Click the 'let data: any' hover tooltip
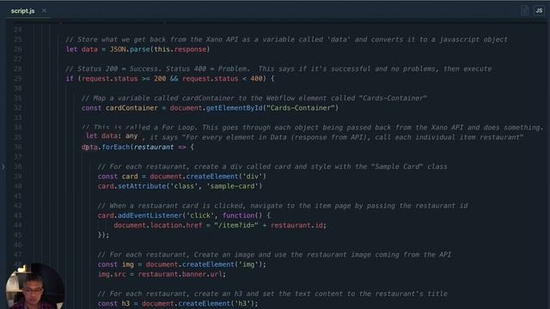550x309 pixels. (112, 136)
